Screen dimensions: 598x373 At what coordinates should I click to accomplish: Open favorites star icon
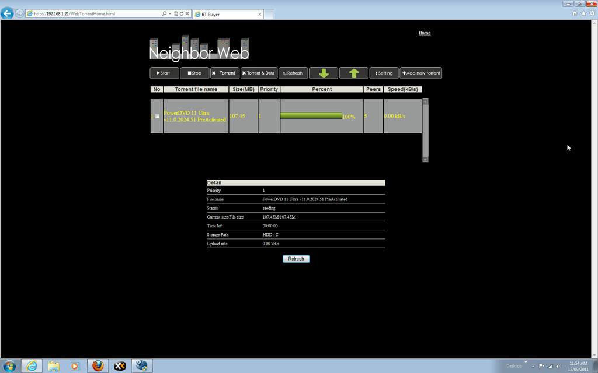point(583,13)
